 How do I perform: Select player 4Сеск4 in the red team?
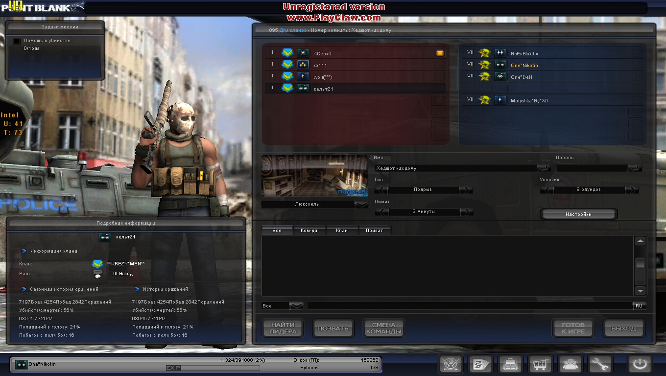tap(356, 53)
